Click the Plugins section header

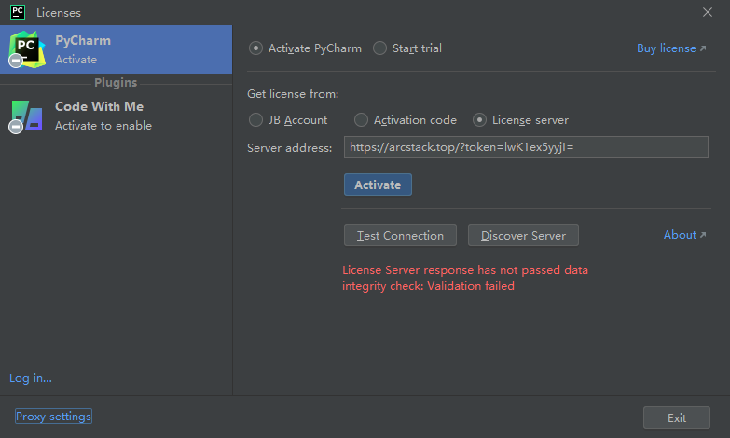click(x=116, y=82)
